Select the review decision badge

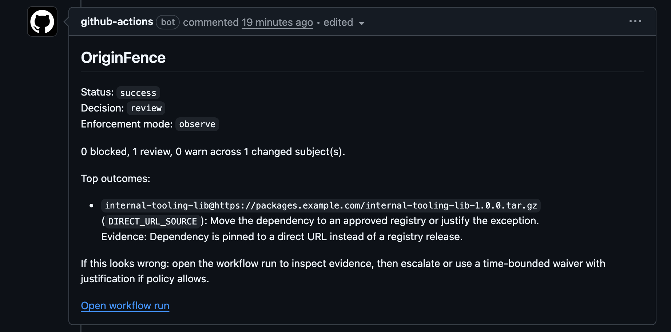click(x=146, y=108)
